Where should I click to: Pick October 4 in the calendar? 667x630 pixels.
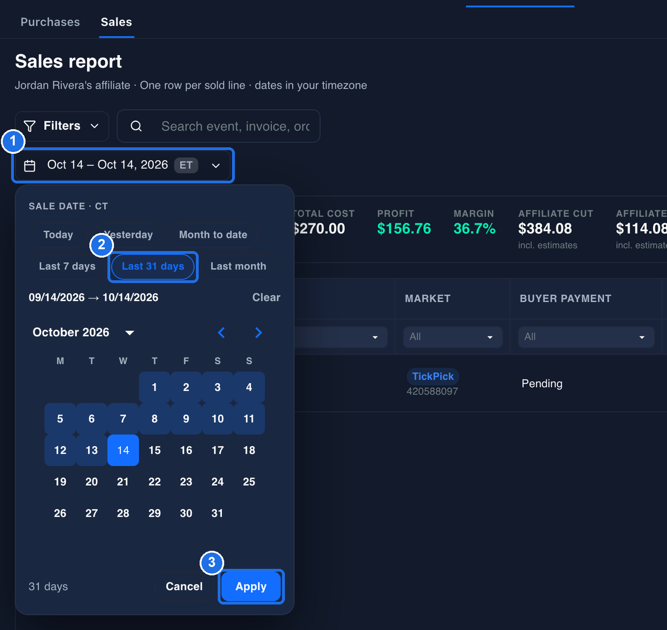(249, 387)
